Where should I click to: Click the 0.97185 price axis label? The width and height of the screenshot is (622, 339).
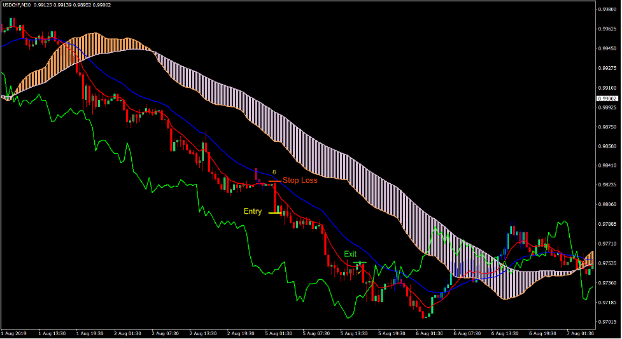(607, 303)
